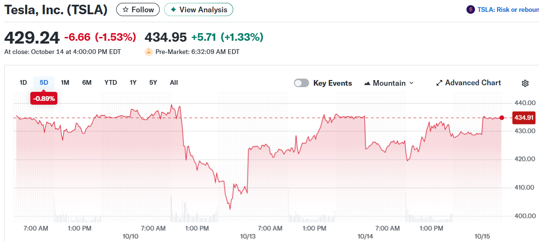Image resolution: width=539 pixels, height=242 pixels.
Task: Select the 5D time range tab
Action: coord(44,82)
